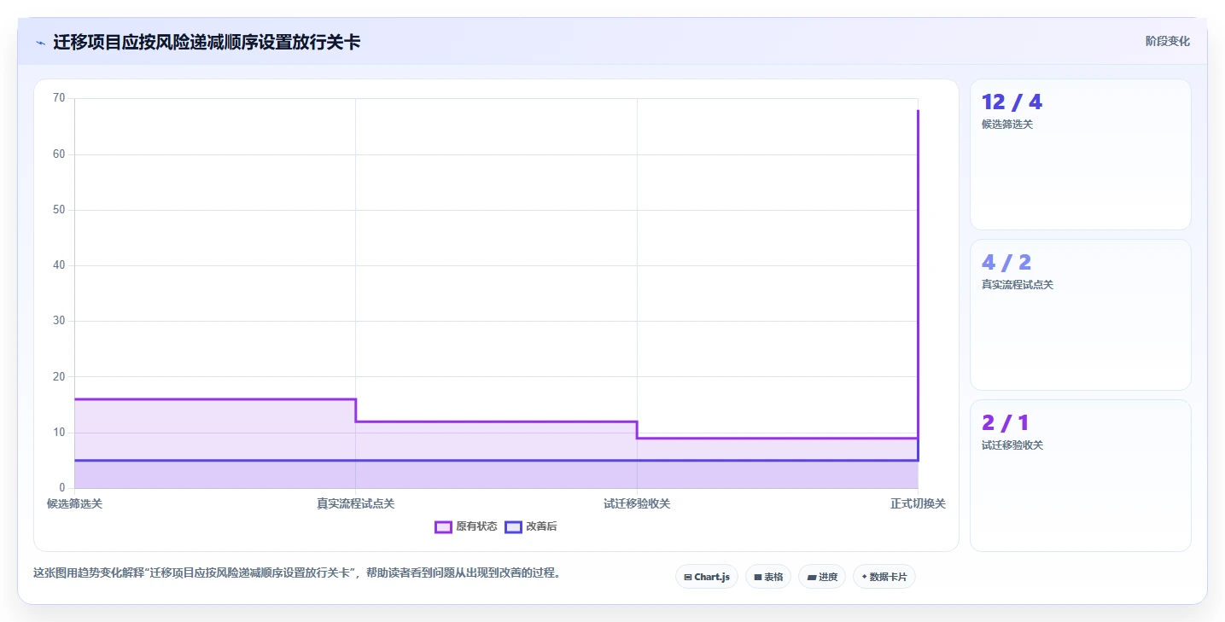1225x622 pixels.
Task: Select the 数据卡片 tag chip
Action: tap(884, 577)
